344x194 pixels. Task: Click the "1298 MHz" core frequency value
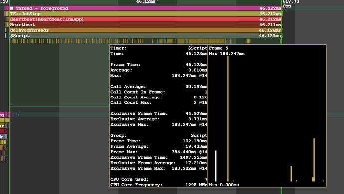point(196,185)
